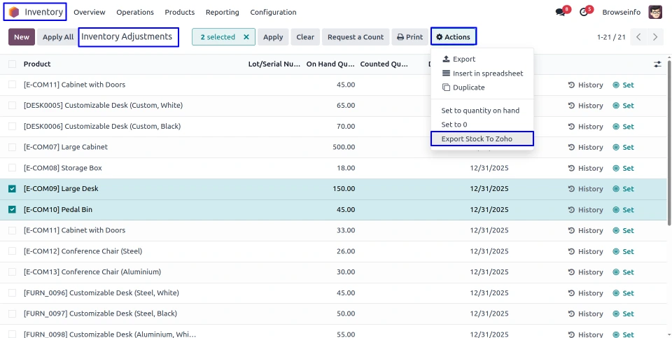Clear selection with the X icon
The width and height of the screenshot is (672, 338).
(x=246, y=37)
